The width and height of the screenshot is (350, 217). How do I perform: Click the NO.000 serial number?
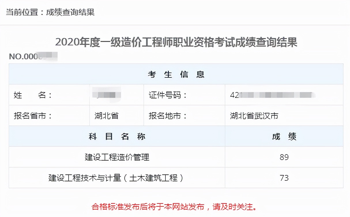tap(33, 56)
